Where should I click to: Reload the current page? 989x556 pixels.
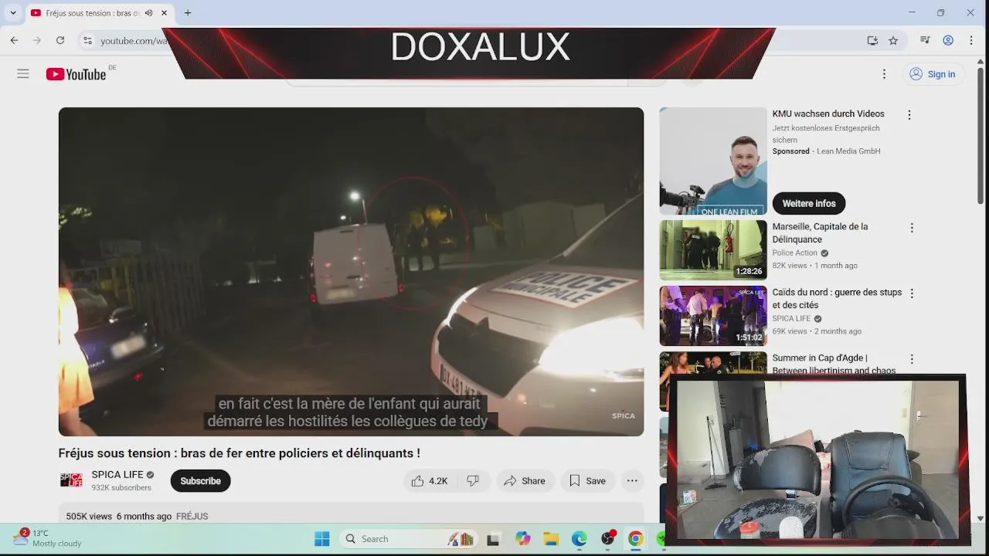pos(59,40)
